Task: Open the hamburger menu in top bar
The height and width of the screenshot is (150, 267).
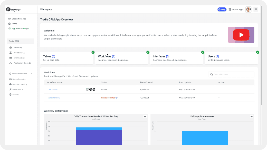Action: [x=256, y=9]
